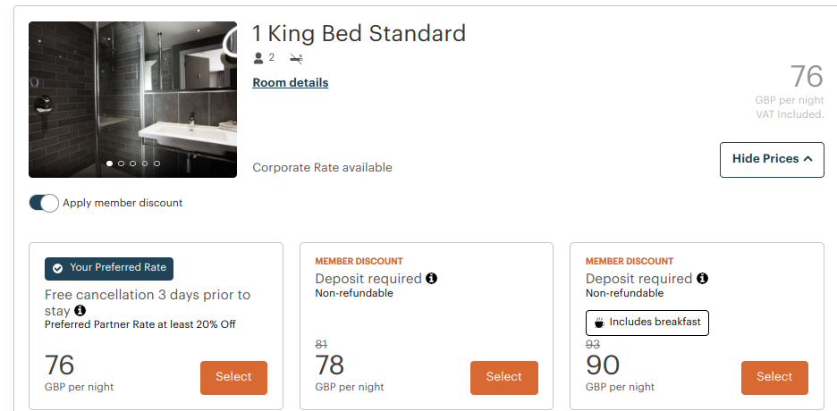837x411 pixels.
Task: Collapse rates with Hide Prices button
Action: point(772,159)
